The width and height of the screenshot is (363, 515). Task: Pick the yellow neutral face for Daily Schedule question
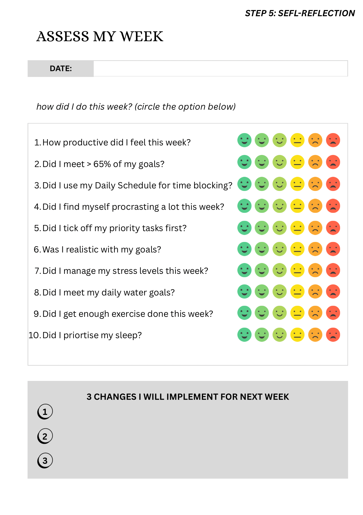pyautogui.click(x=297, y=184)
